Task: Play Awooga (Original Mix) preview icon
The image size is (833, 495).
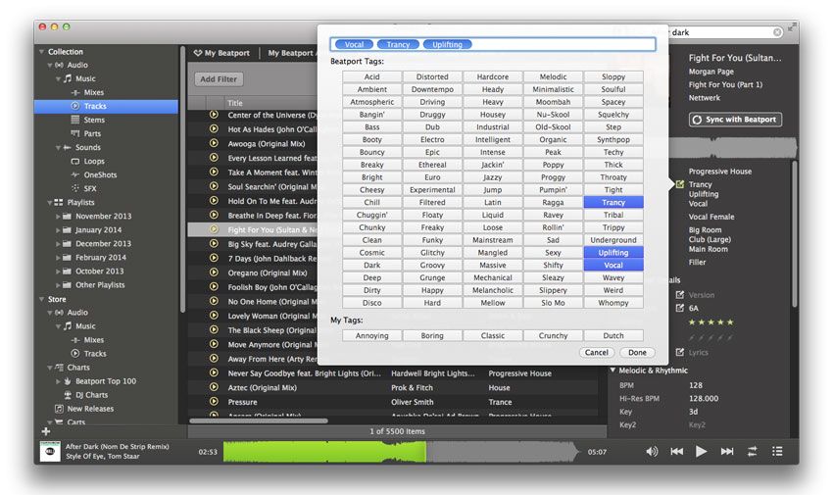Action: point(214,143)
